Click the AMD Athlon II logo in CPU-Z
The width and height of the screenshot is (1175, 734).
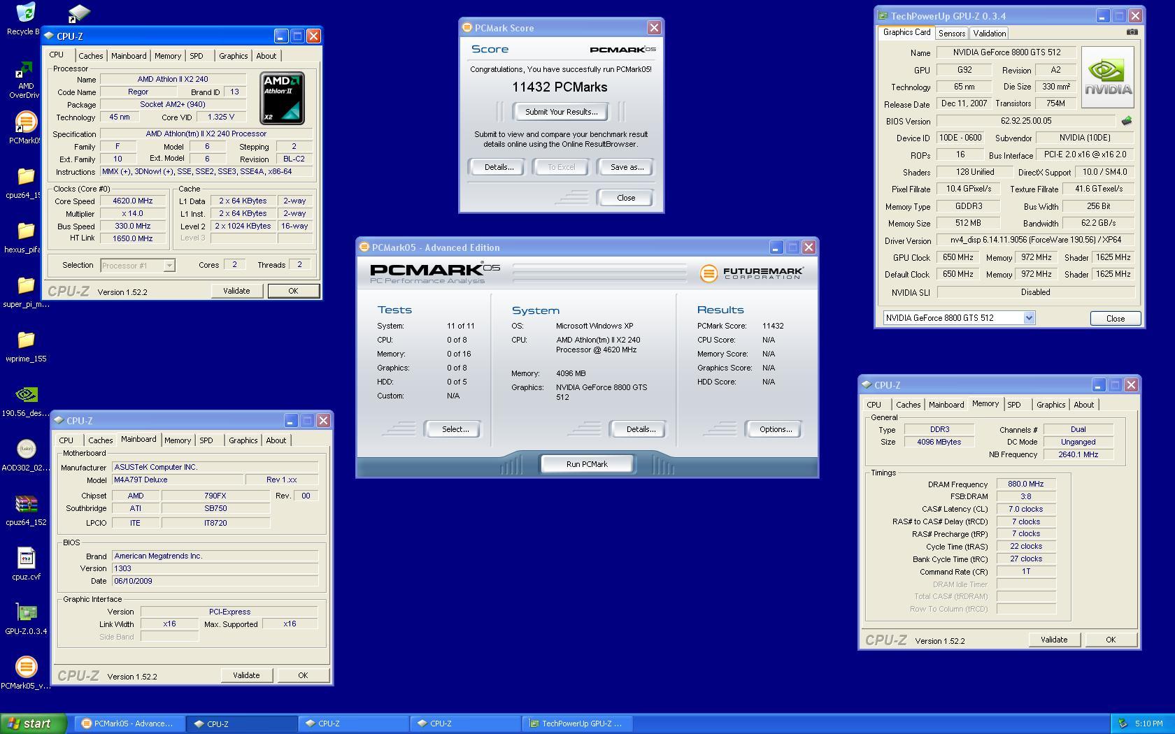(282, 98)
